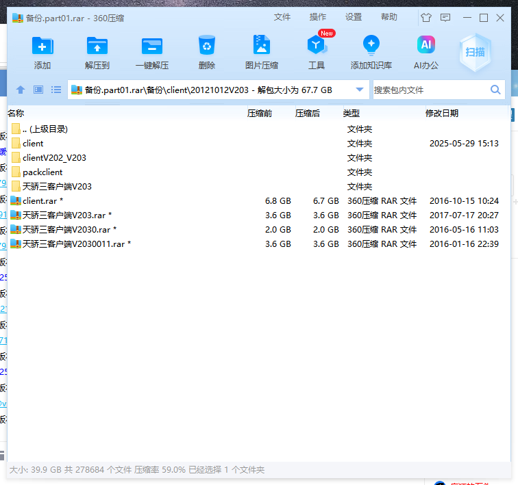This screenshot has height=485, width=518.
Task: Click the 2017-07-17 20:27 modified date
Action: (464, 215)
